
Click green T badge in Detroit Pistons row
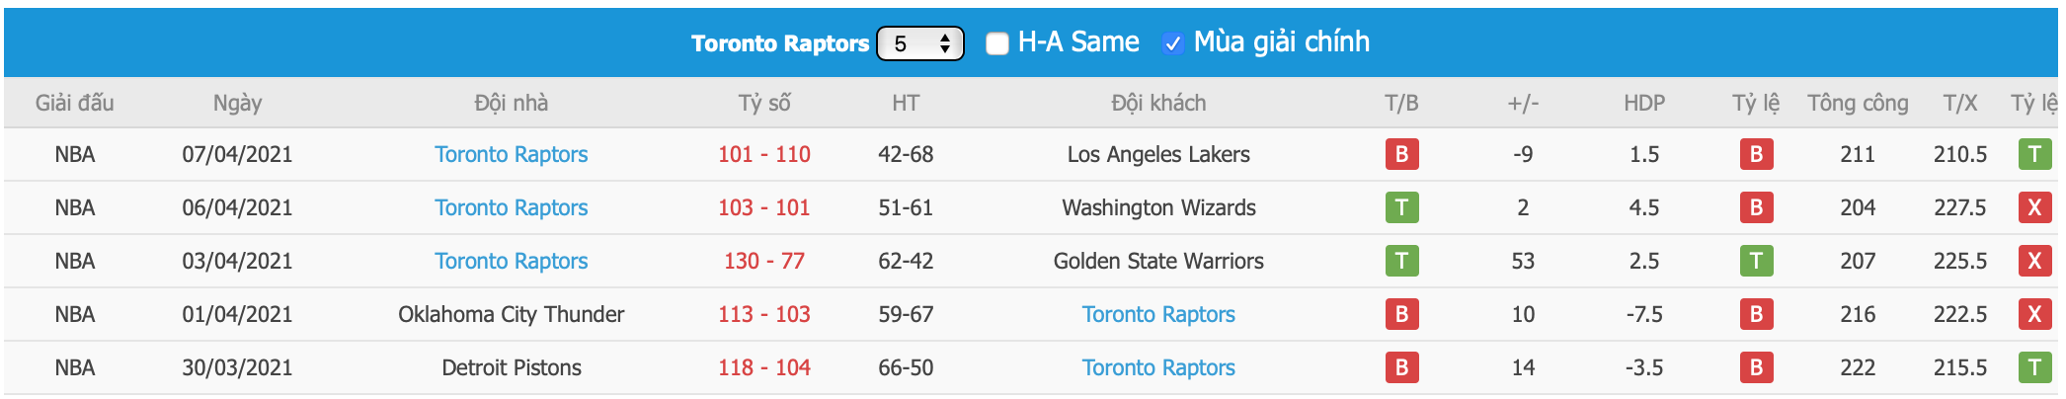click(x=2034, y=367)
